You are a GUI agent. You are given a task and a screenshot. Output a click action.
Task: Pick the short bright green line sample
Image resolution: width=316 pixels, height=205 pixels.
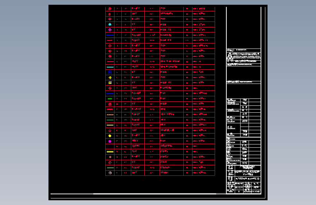[110, 99]
